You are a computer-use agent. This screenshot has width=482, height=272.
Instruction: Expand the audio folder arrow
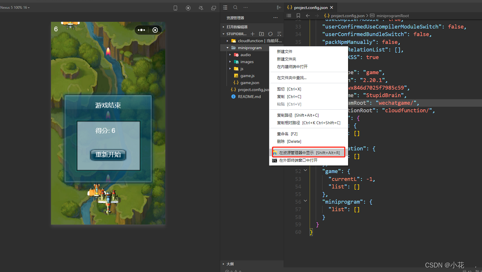click(x=230, y=55)
